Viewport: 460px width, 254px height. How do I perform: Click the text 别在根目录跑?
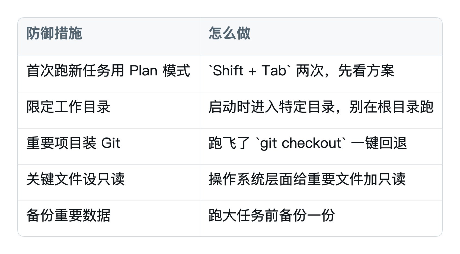pyautogui.click(x=391, y=107)
